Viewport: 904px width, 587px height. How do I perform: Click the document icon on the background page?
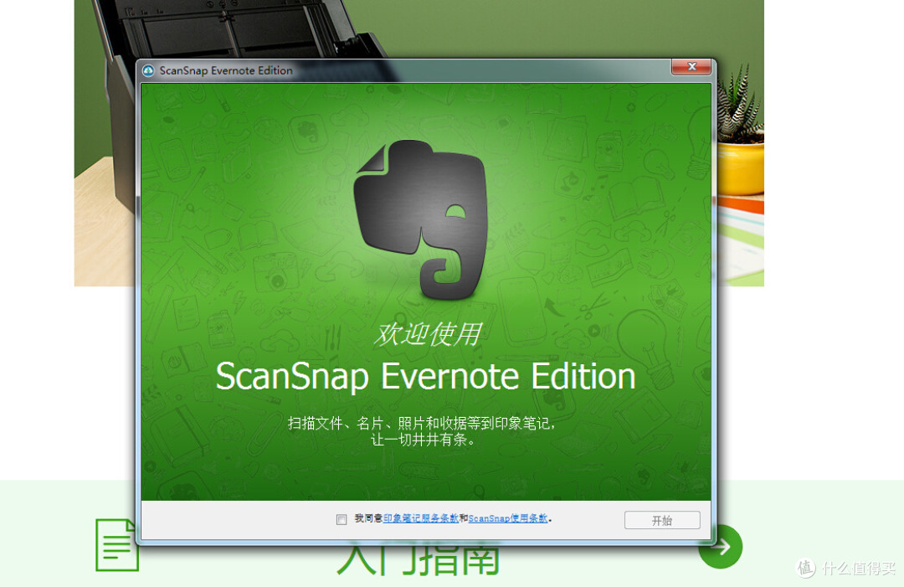click(117, 545)
